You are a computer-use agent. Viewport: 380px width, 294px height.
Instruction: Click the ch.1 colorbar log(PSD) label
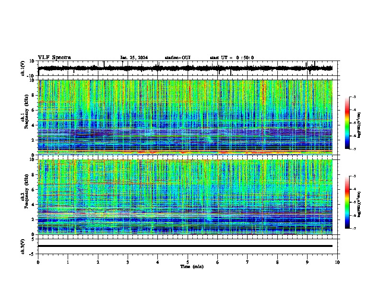coord(359,125)
